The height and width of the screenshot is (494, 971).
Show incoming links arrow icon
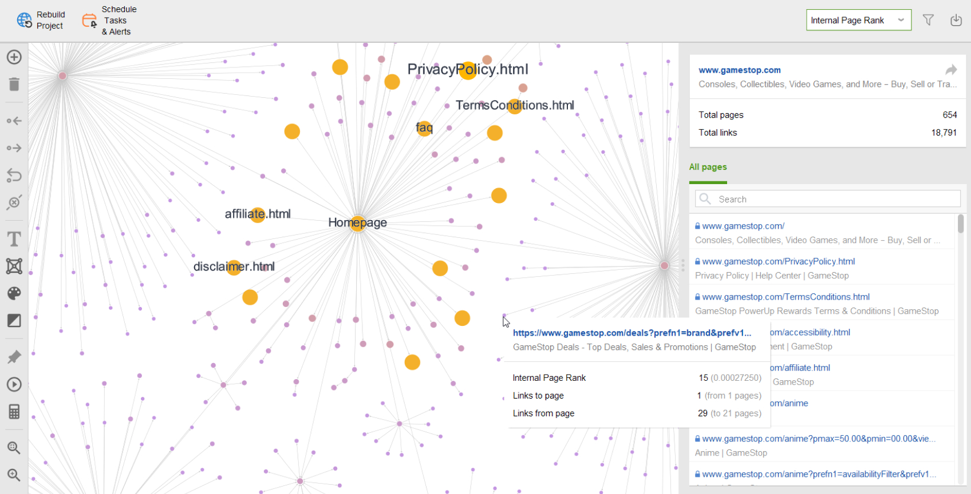[14, 121]
